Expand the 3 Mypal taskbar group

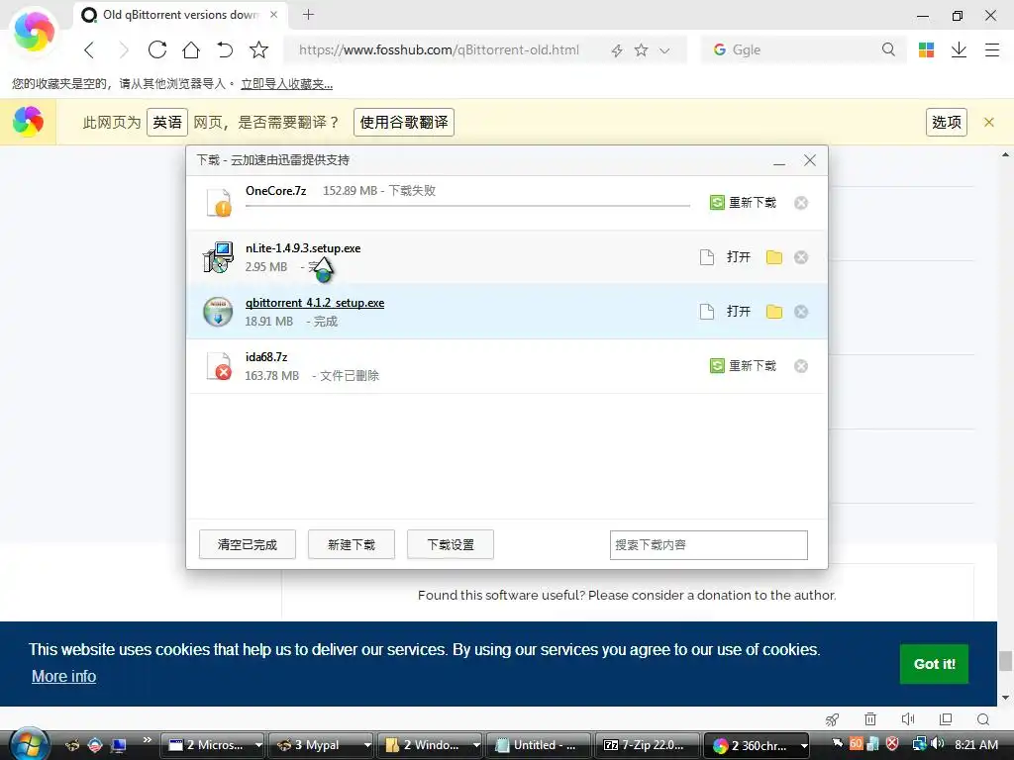(x=368, y=745)
